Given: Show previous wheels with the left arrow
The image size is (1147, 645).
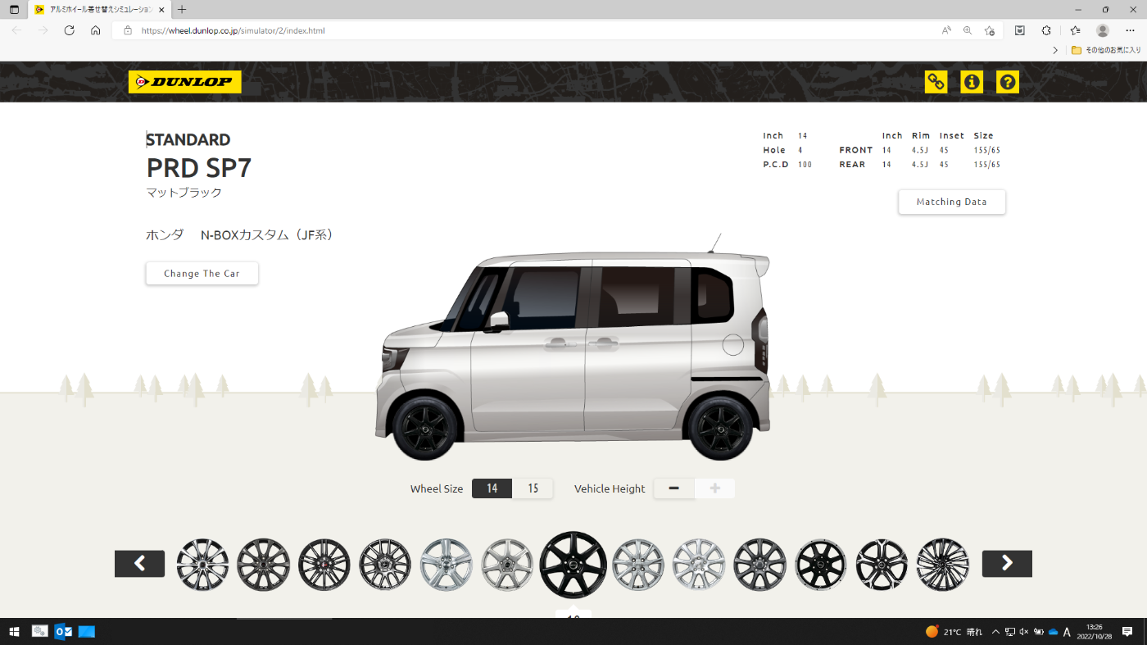Looking at the screenshot, I should click(x=139, y=564).
